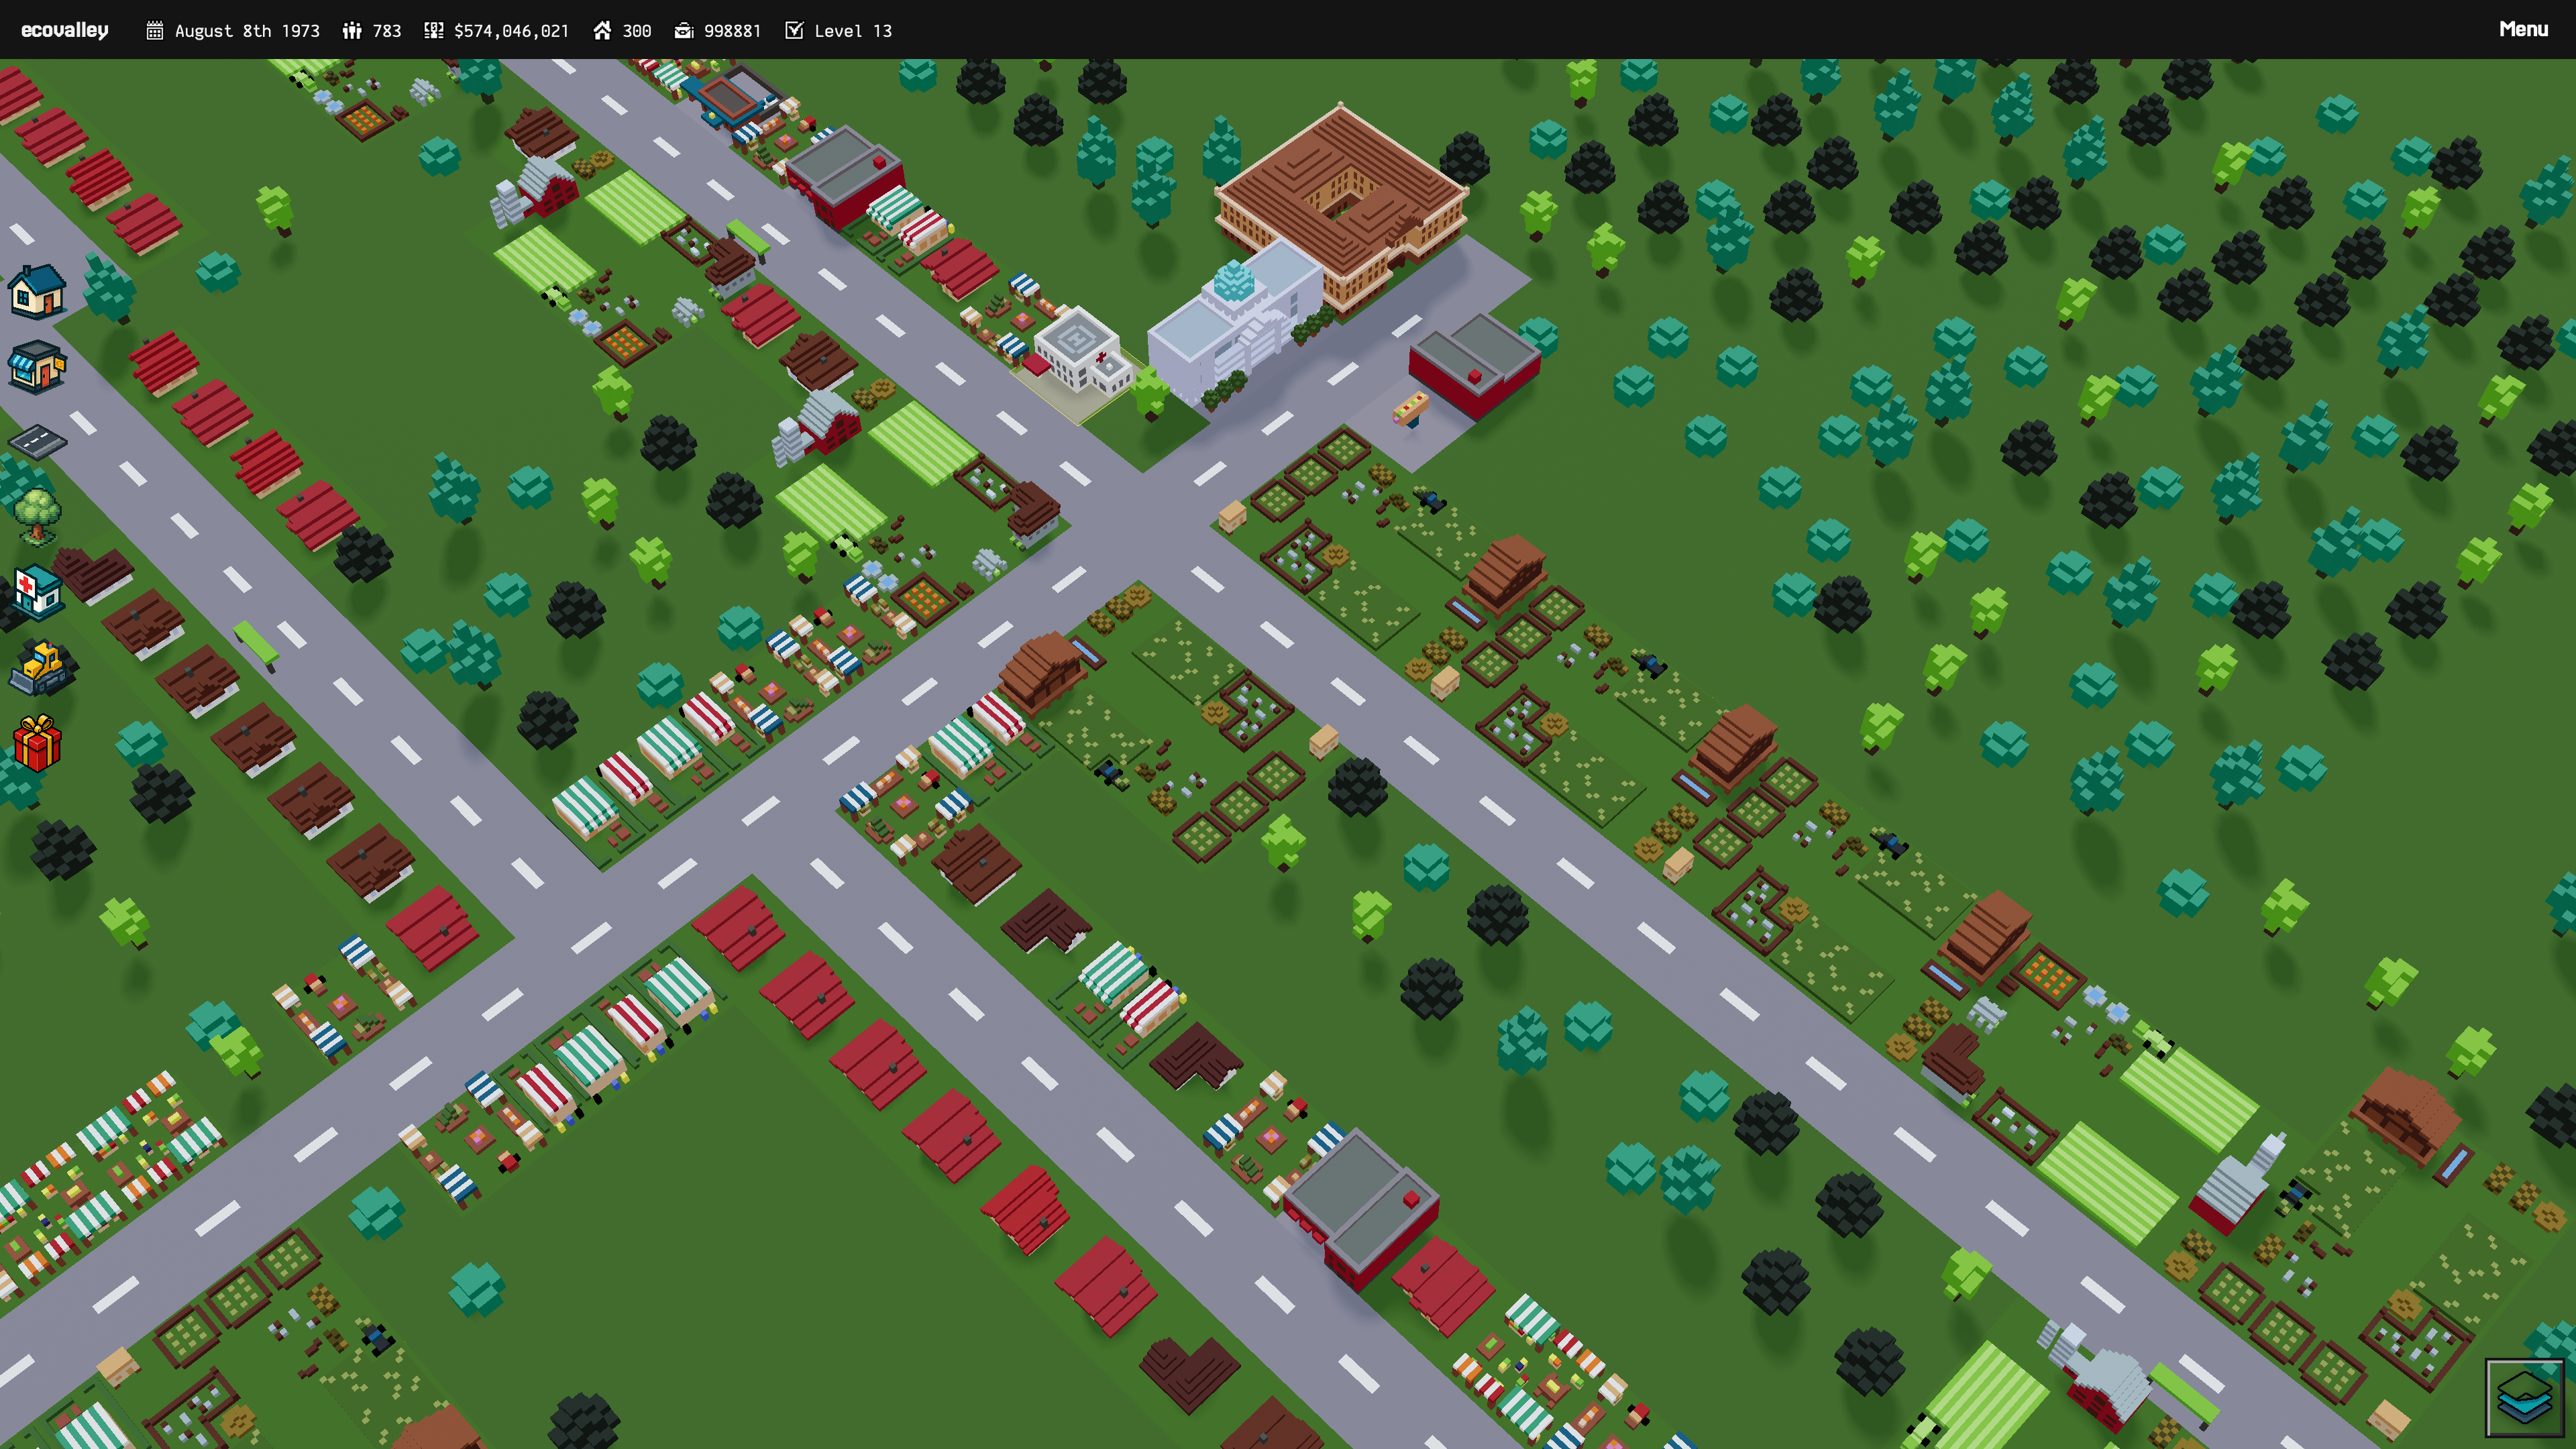Screen dimensions: 2576x1449
Task: Activate the bulldozer demolish tool
Action: click(39, 667)
